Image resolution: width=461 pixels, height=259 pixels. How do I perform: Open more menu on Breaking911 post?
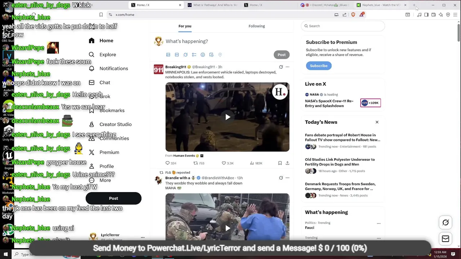(x=287, y=67)
